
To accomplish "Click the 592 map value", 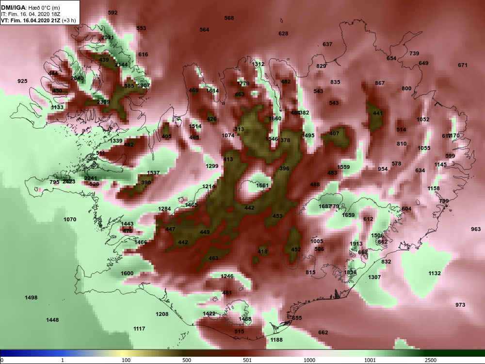I will tap(113, 13).
